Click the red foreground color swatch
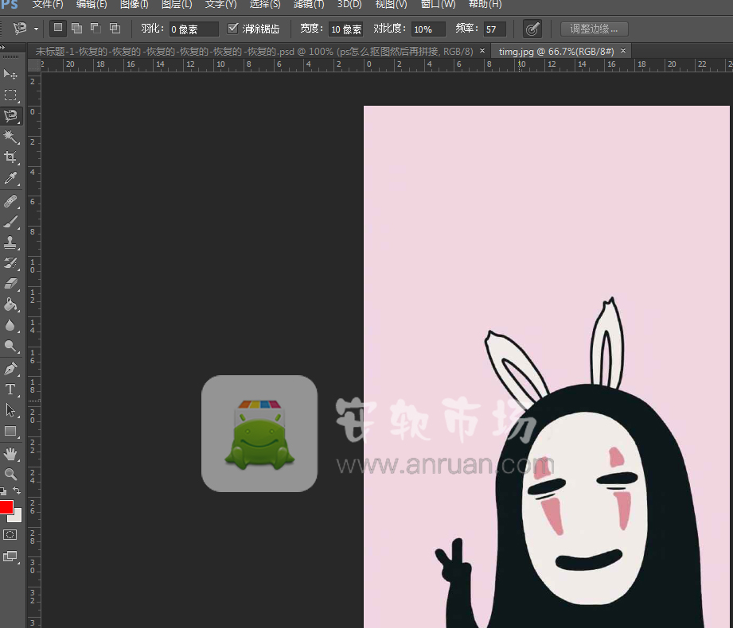This screenshot has width=733, height=628. click(6, 506)
